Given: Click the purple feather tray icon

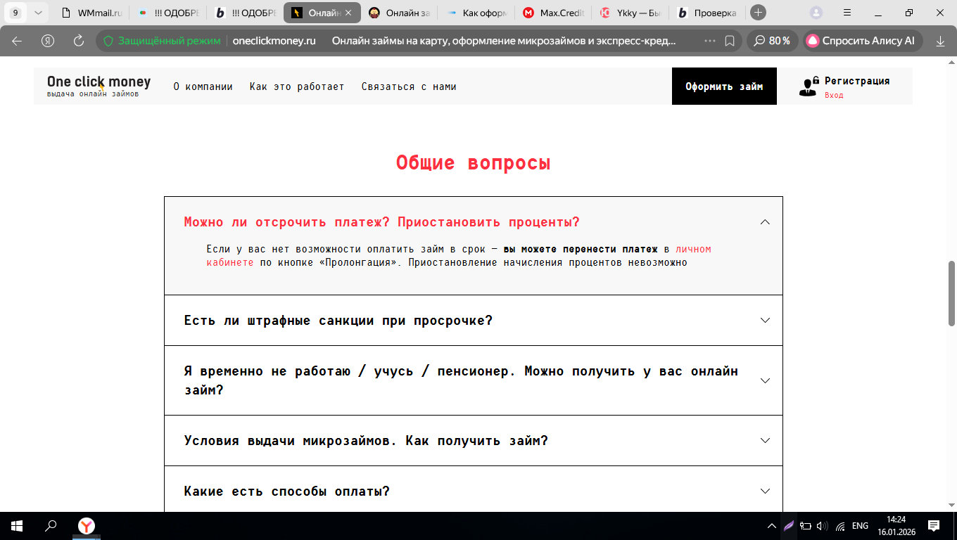Looking at the screenshot, I should coord(789,526).
